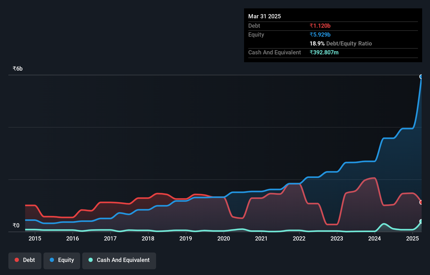The image size is (430, 275).
Task: Toggle the Equity series legend button
Action: pyautogui.click(x=62, y=261)
